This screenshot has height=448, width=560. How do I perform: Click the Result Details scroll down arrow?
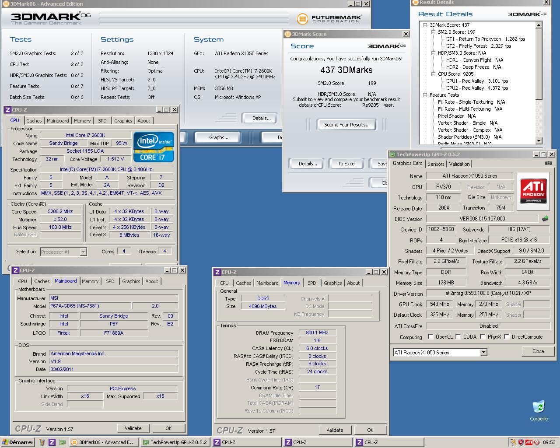[x=539, y=141]
